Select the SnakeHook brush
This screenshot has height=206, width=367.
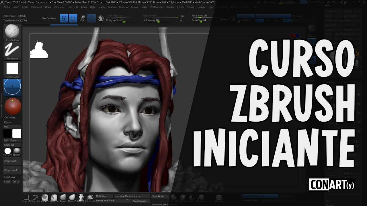[91, 198]
